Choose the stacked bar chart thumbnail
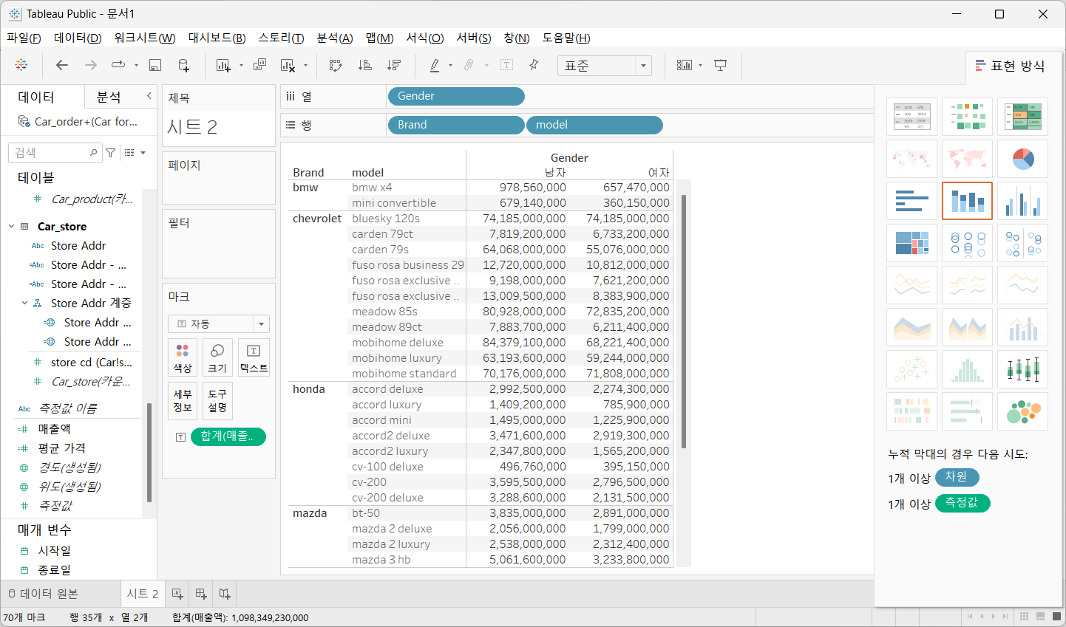The image size is (1066, 627). (x=967, y=201)
